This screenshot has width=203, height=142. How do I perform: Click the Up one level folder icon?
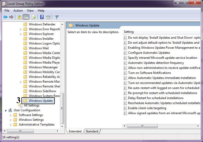pyautogui.click(x=19, y=17)
